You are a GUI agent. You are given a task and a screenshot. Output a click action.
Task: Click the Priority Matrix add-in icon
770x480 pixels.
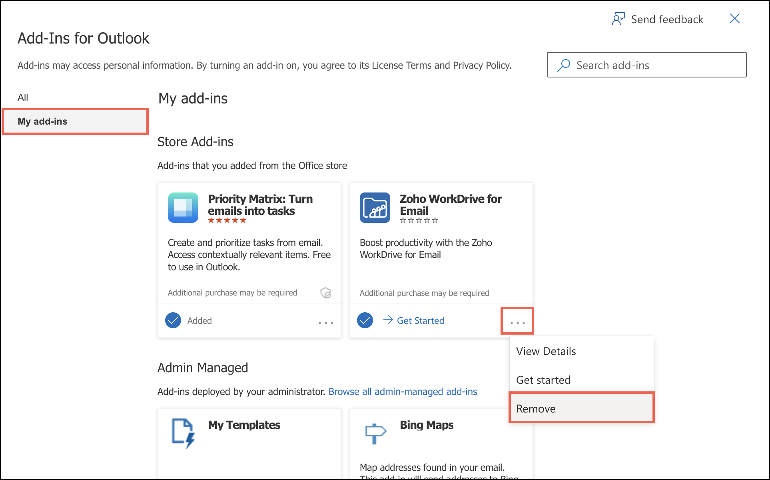(183, 208)
